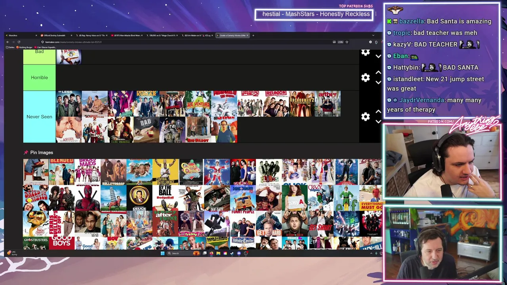Select the Big Daddy poster in Never Seen

198,129
